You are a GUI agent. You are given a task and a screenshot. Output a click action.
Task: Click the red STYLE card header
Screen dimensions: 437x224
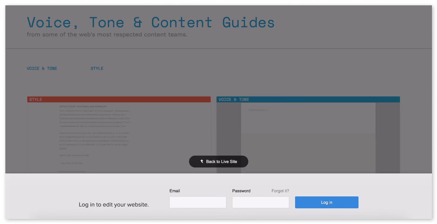(119, 99)
